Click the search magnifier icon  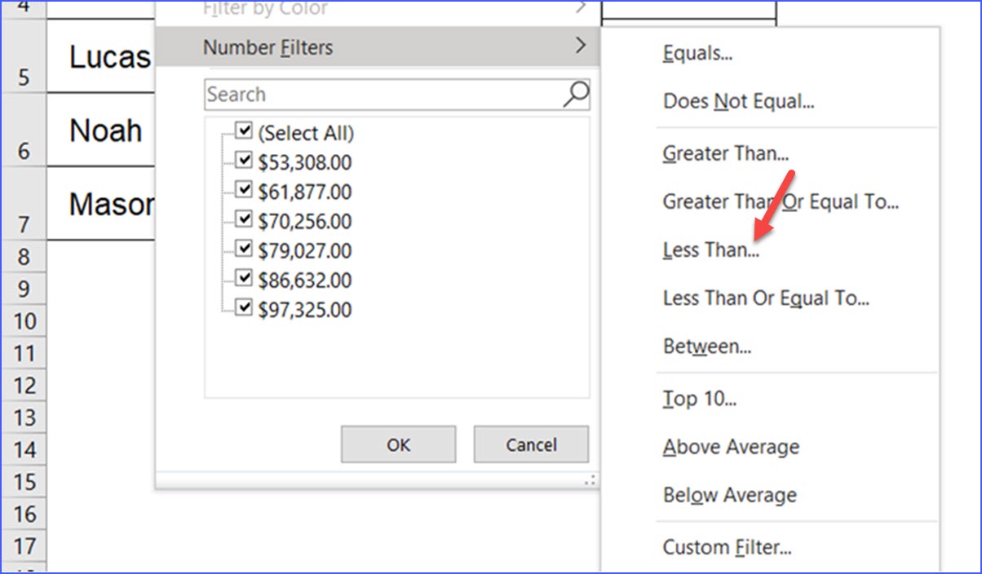pos(576,95)
